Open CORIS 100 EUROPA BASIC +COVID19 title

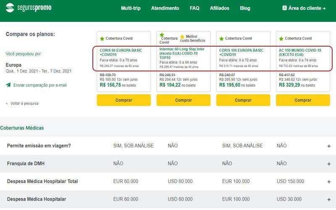click(241, 52)
